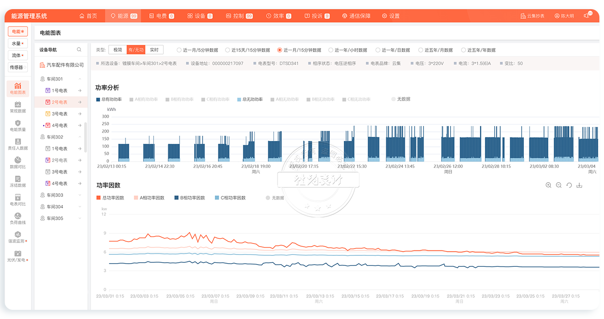
Task: Collapse the 车间302 tree node
Action: coord(80,137)
